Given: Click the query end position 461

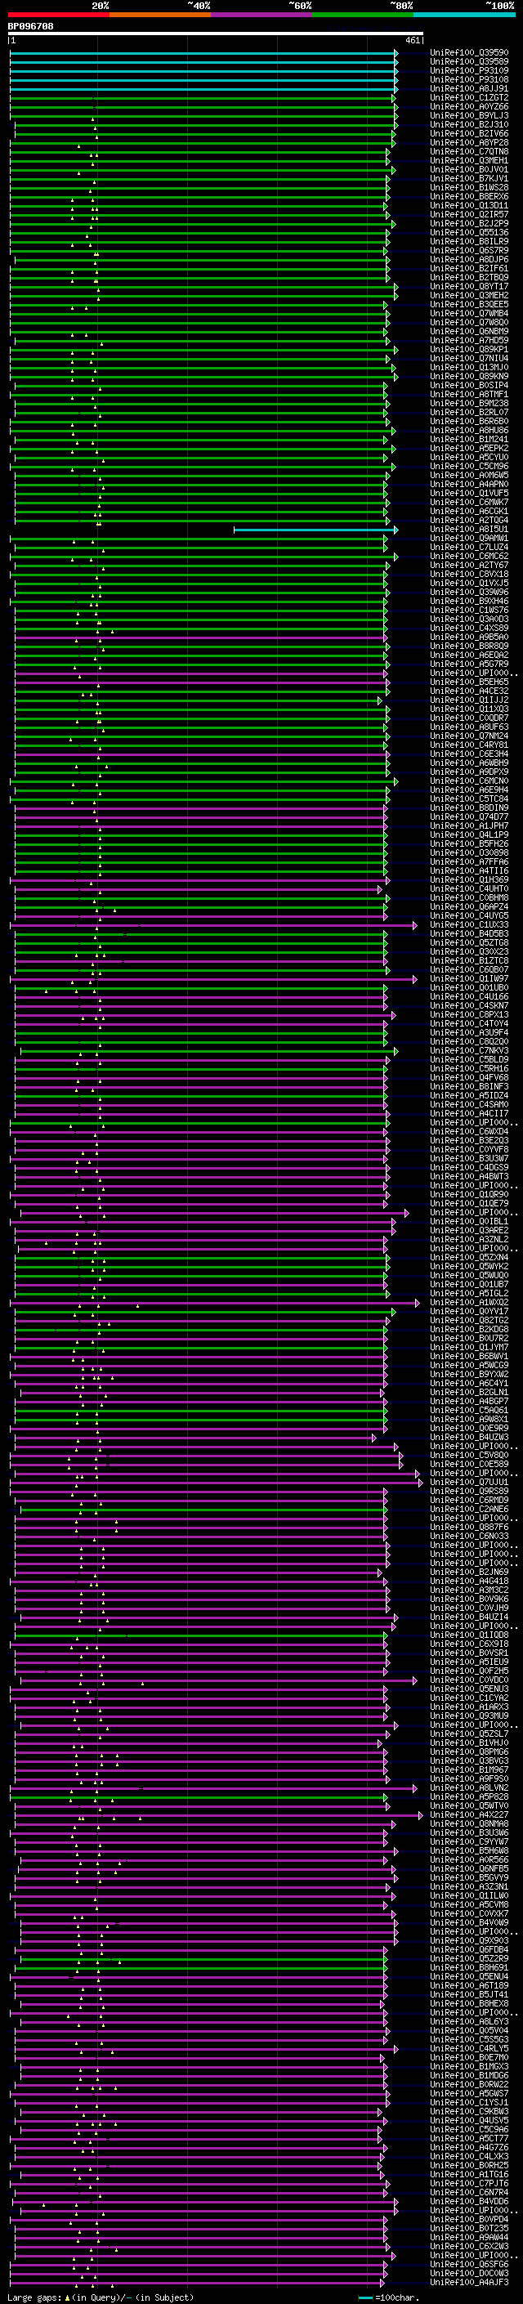Looking at the screenshot, I should 412,40.
